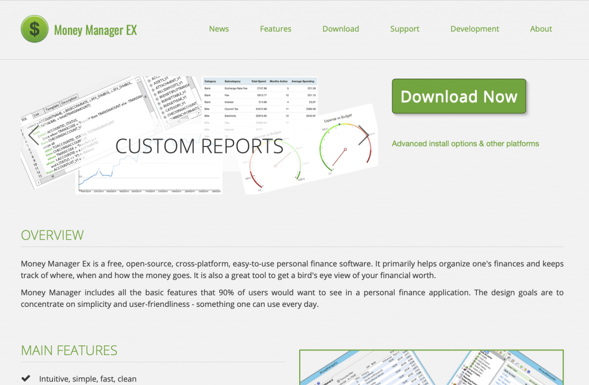The image size is (589, 385).
Task: Click the CUSTOM REPORTS slide caption
Action: click(200, 146)
